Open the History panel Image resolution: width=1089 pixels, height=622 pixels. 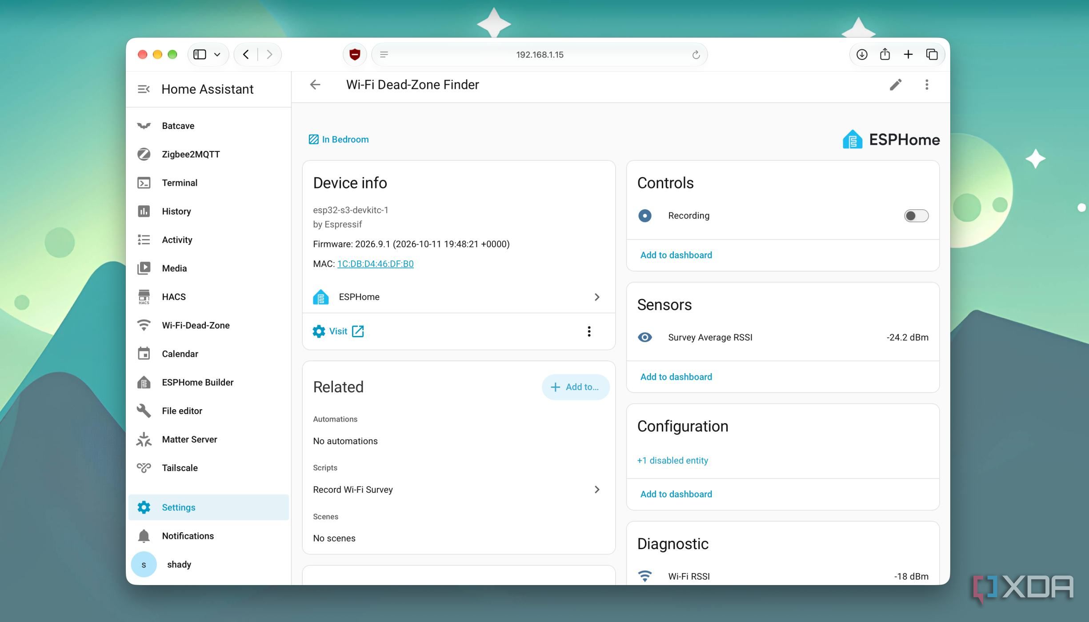point(208,211)
